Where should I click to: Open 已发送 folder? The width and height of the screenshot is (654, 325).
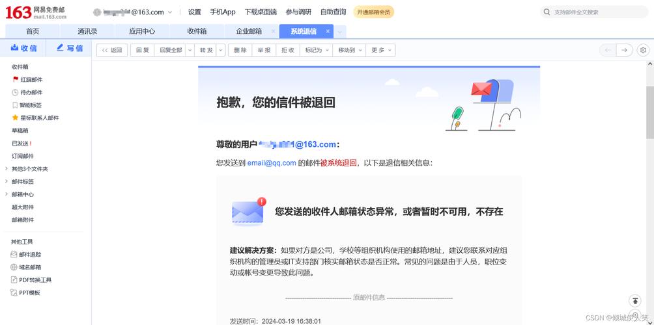(x=20, y=143)
